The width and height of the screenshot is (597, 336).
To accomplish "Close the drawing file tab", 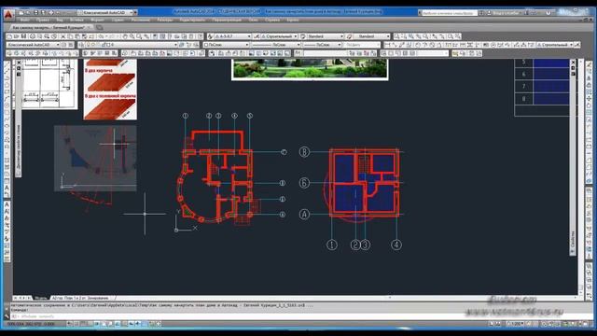I will point(90,27).
